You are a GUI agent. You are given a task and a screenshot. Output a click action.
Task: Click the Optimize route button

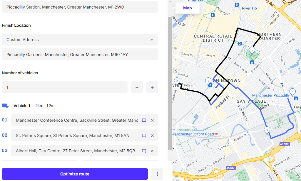pyautogui.click(x=75, y=174)
